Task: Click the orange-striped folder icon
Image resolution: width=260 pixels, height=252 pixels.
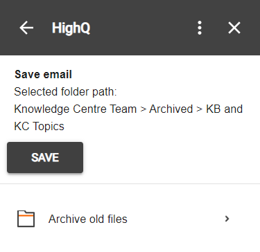Action: [x=26, y=219]
